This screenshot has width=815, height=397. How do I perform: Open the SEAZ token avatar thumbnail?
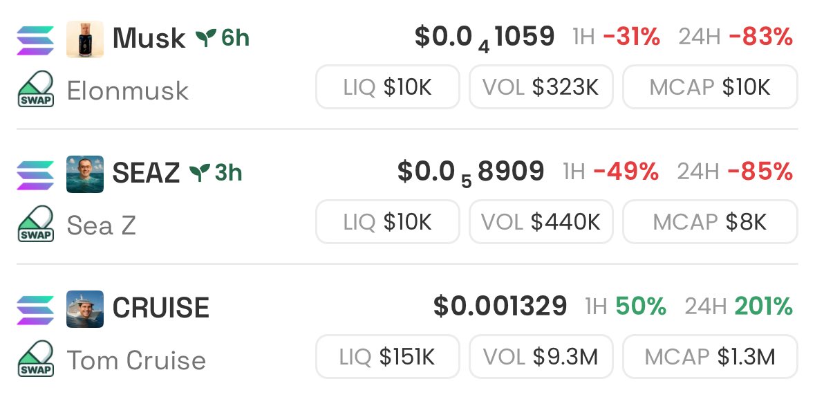[85, 174]
